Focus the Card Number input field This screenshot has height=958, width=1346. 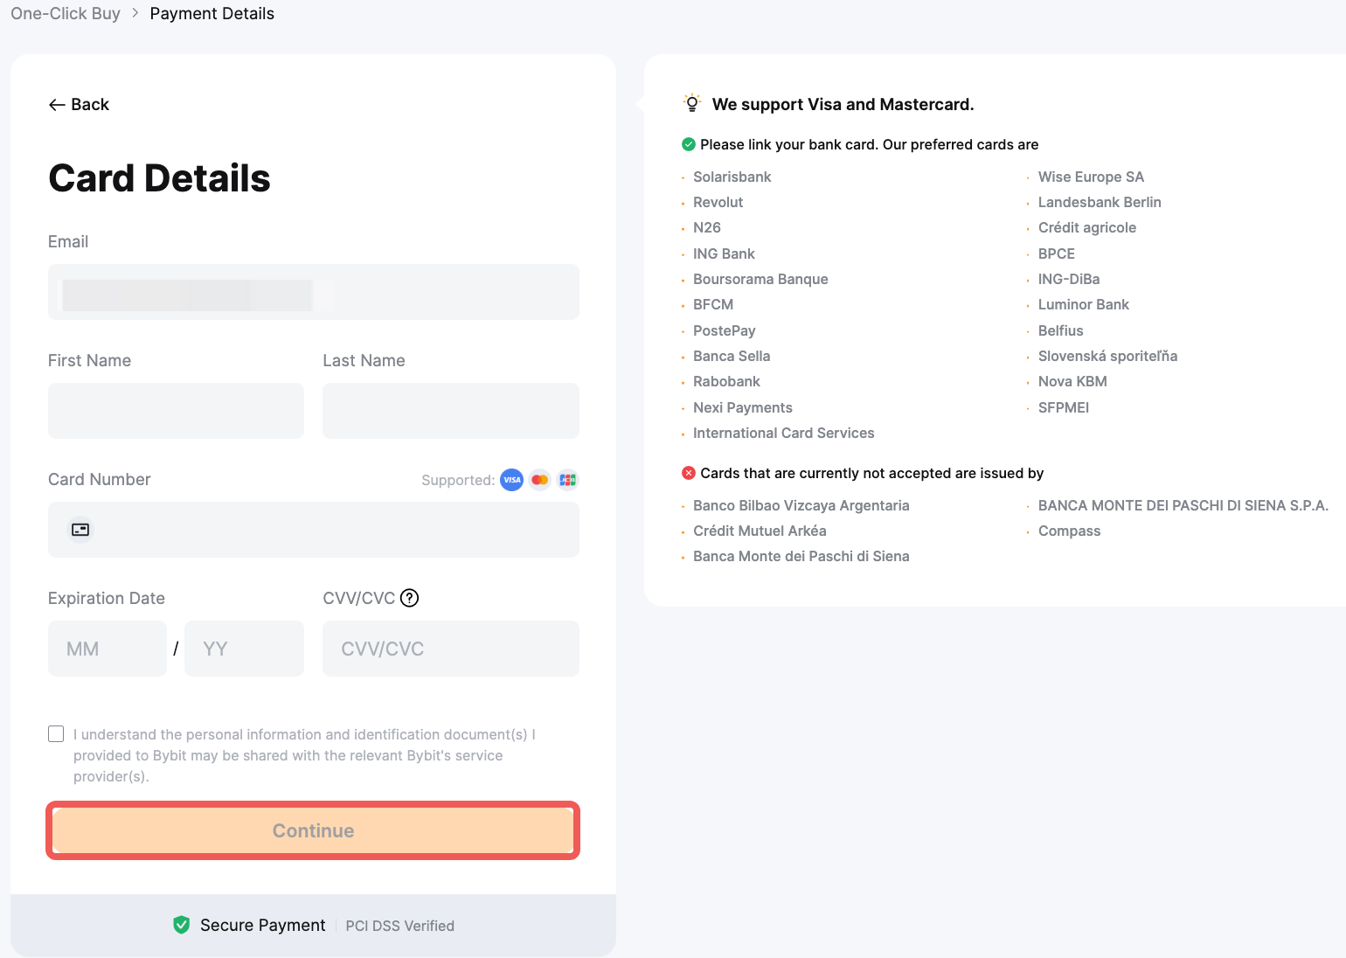[314, 530]
